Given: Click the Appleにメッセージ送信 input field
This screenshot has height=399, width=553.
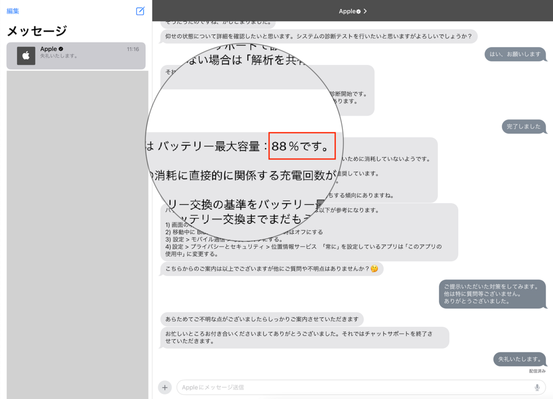Looking at the screenshot, I should click(323, 387).
